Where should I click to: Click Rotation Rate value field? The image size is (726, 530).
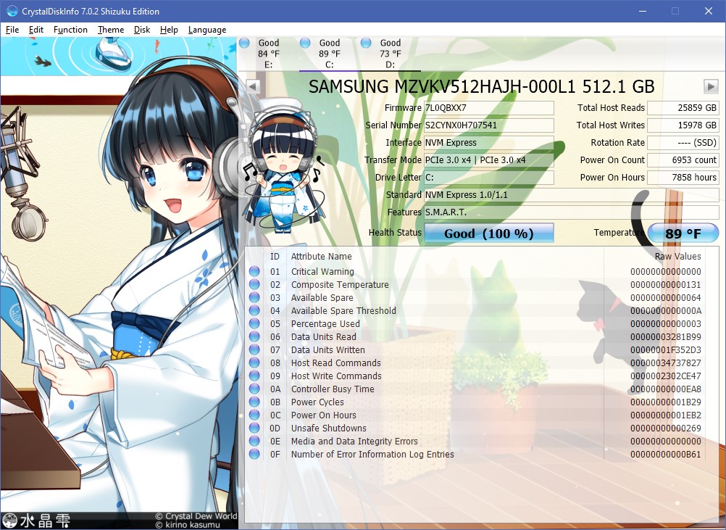[683, 143]
